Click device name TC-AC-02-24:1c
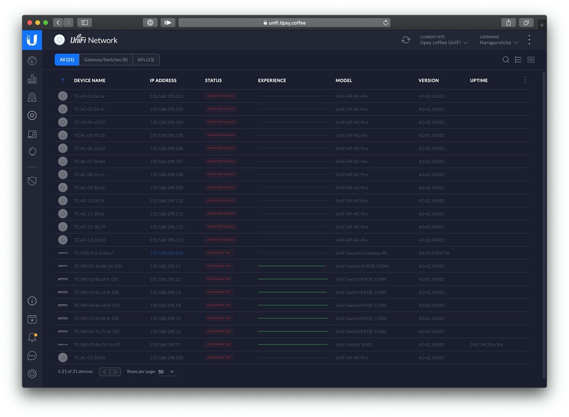 [x=89, y=109]
